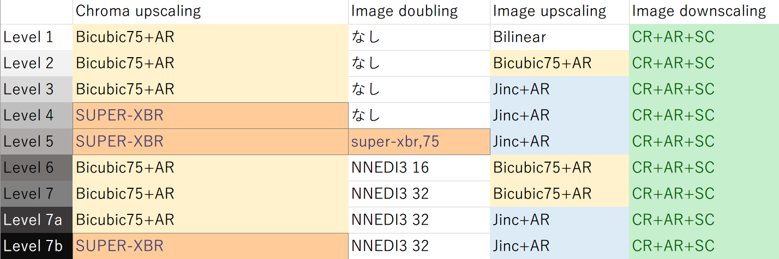Screen dimensions: 779x259
Task: Click the "Level 4" row label cell
Action: [x=36, y=116]
